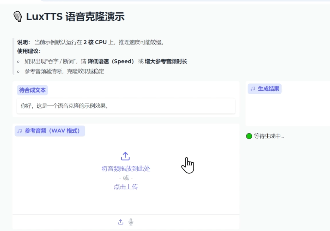Click the 2 核 CPU bold text
This screenshot has height=231, width=330.
(x=95, y=42)
